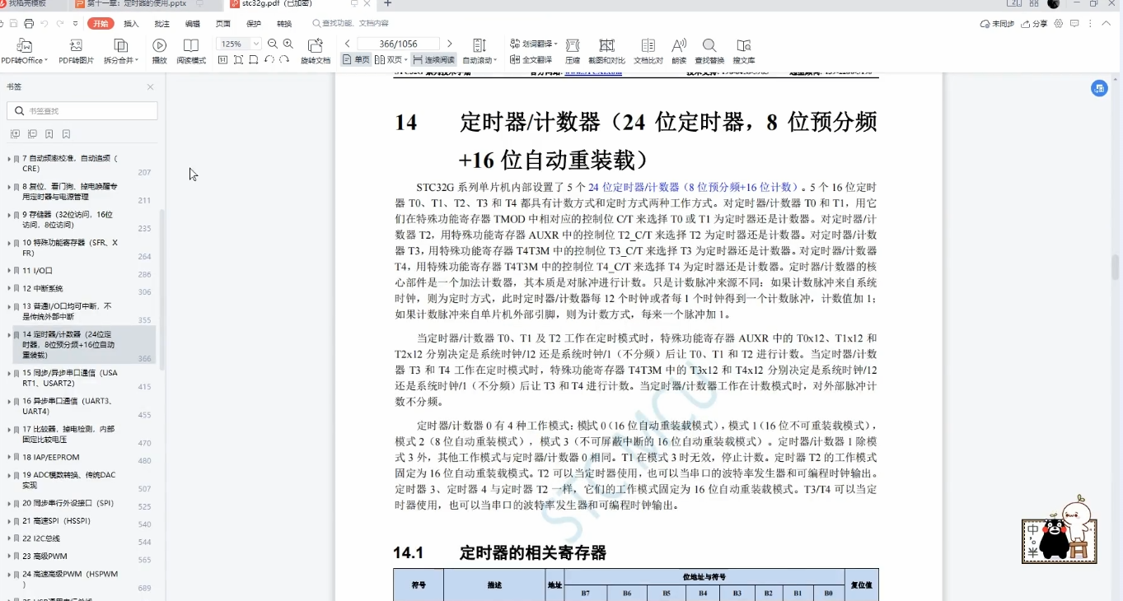Click the 书签查找 bookmark search field
This screenshot has height=601, width=1123.
coord(82,111)
